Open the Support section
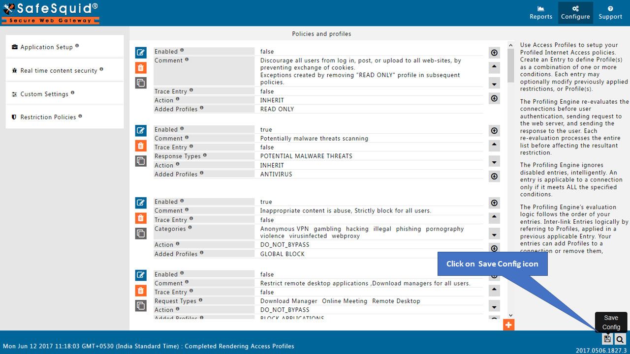The image size is (630, 354). 610,12
